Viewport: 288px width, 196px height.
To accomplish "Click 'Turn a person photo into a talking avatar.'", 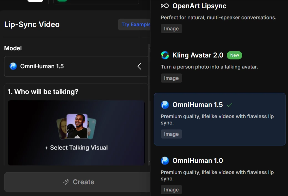I will click(x=209, y=67).
